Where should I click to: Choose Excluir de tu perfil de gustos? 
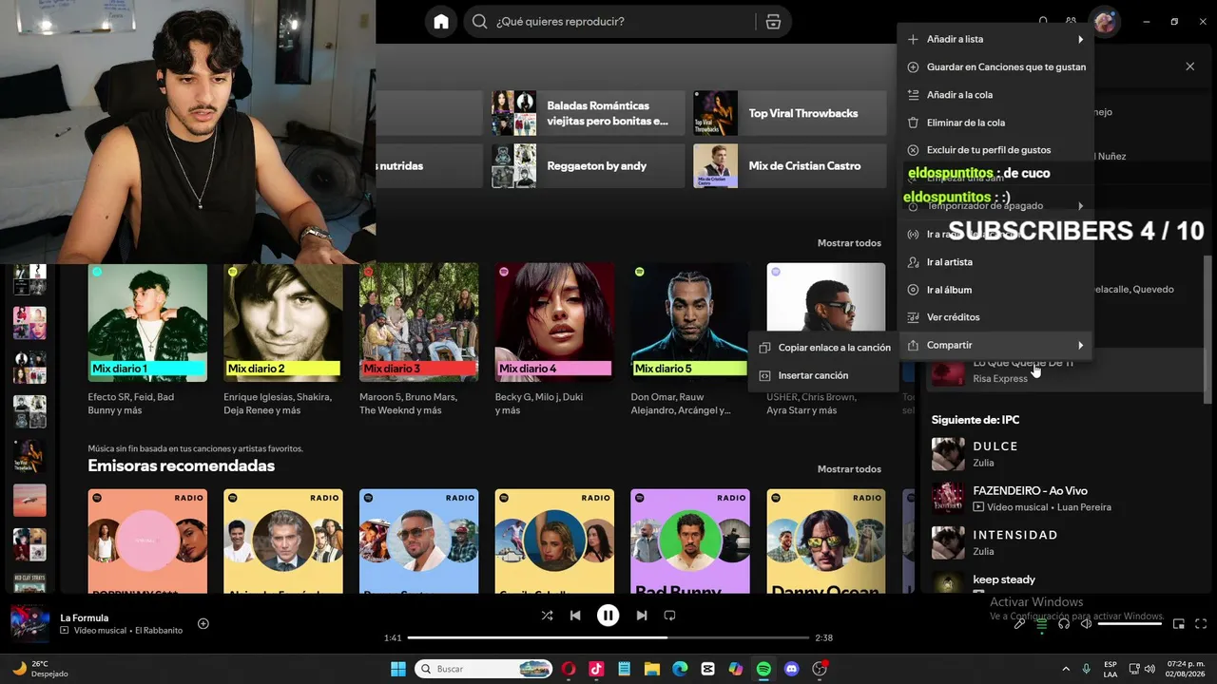(995, 150)
